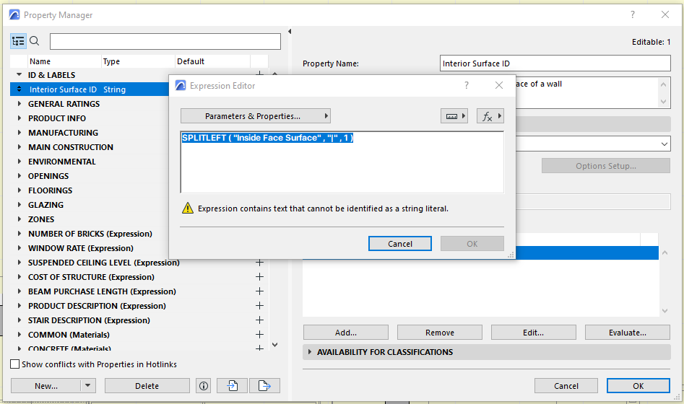The image size is (684, 404).
Task: Add property to COST OF STRUCTURE group
Action: point(259,277)
